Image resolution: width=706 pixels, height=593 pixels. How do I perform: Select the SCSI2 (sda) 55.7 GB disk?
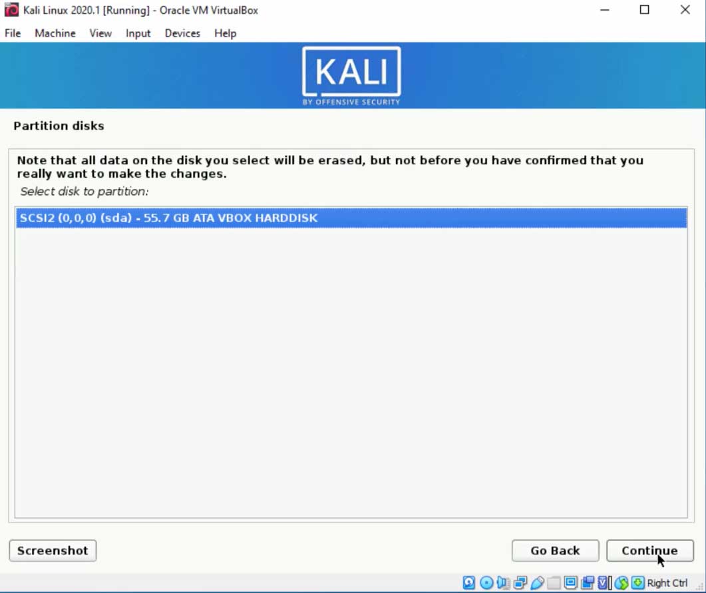tap(351, 218)
